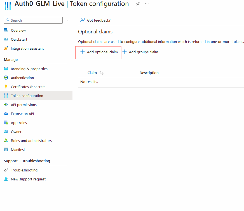View the Owners page
Image resolution: width=244 pixels, height=211 pixels.
point(17,132)
